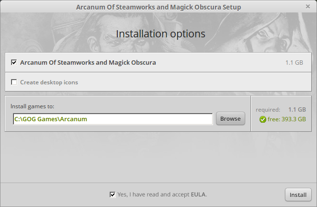The image size is (317, 207).
Task: Click 'Yes, I have read and accept' text
Action: (153, 195)
